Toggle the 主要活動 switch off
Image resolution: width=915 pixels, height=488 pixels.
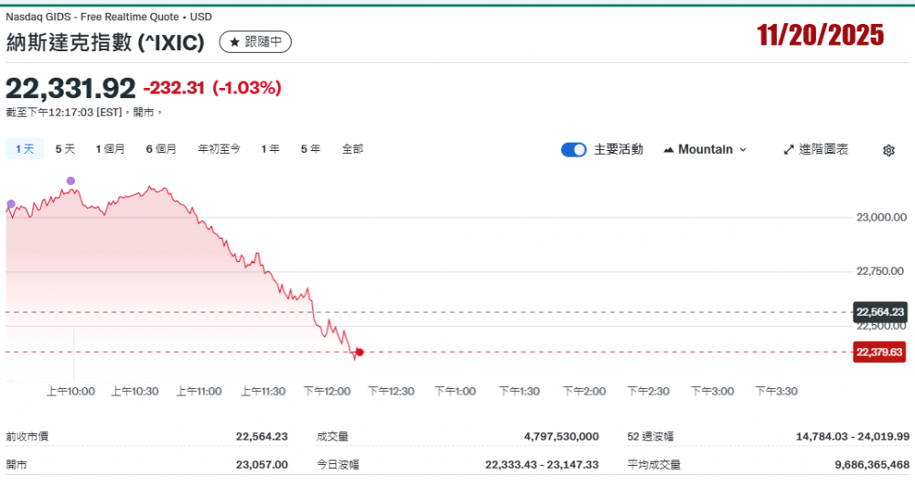[x=574, y=149]
